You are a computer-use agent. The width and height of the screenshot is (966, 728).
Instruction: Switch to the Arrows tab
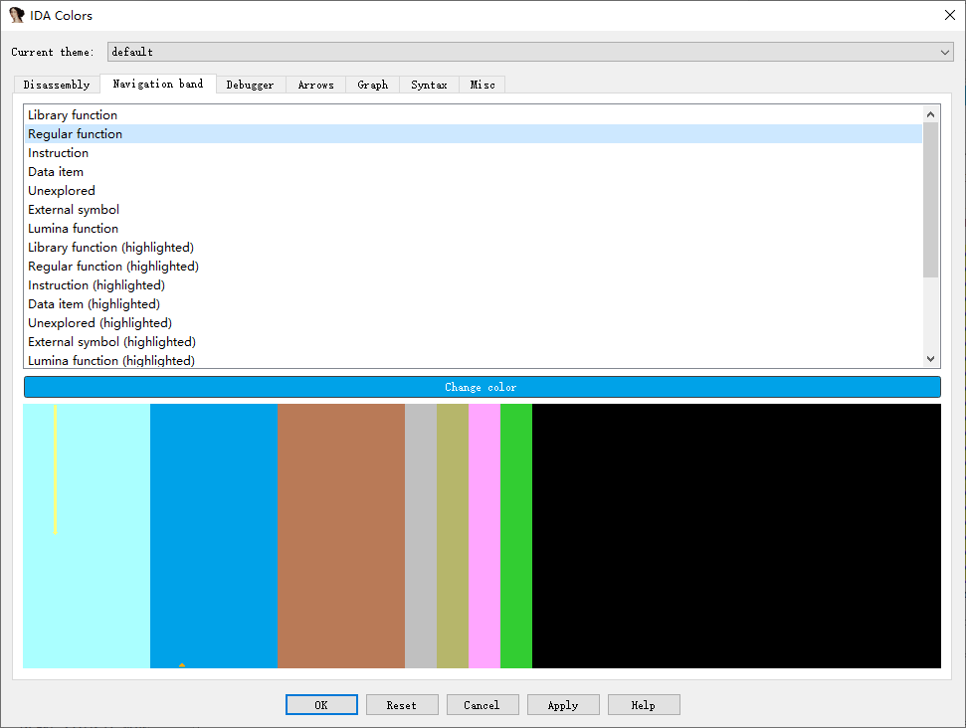point(316,85)
